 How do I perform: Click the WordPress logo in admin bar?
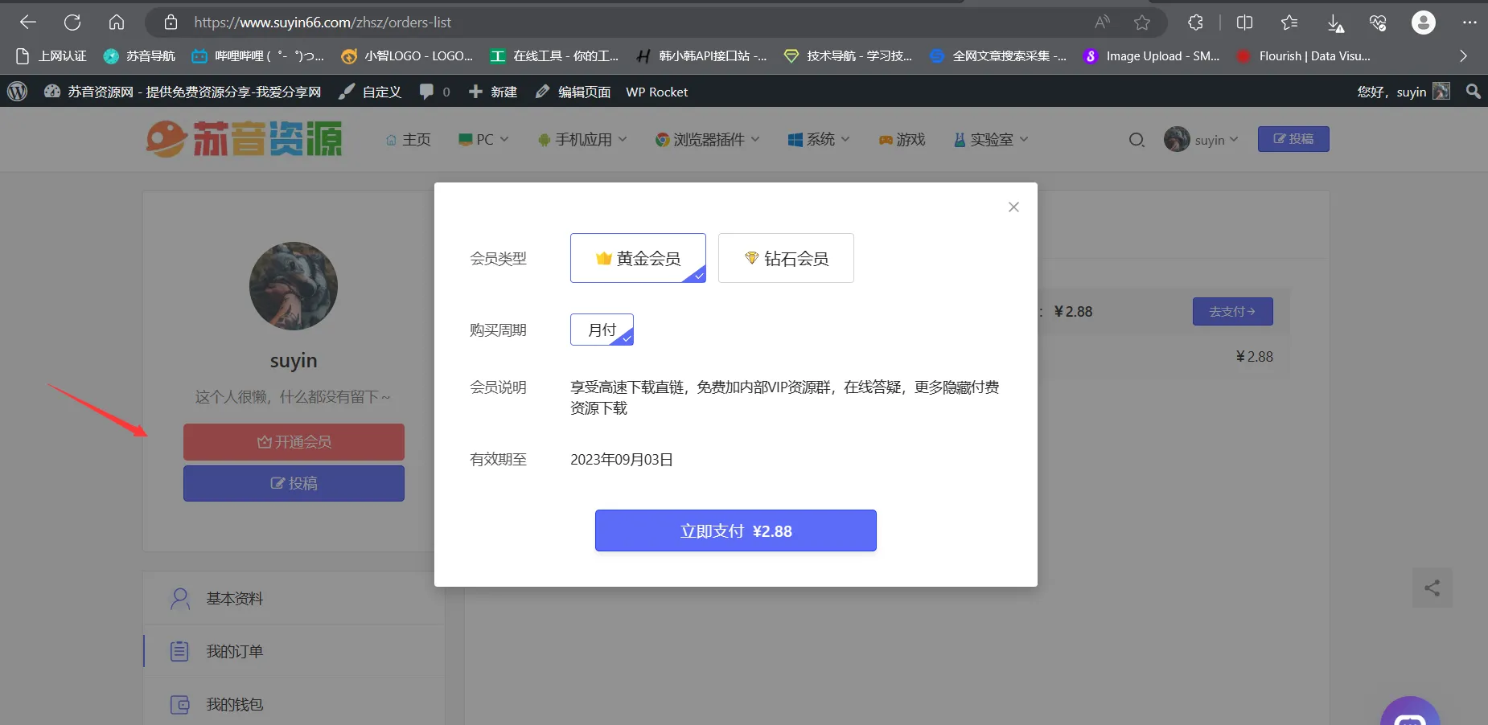[18, 92]
